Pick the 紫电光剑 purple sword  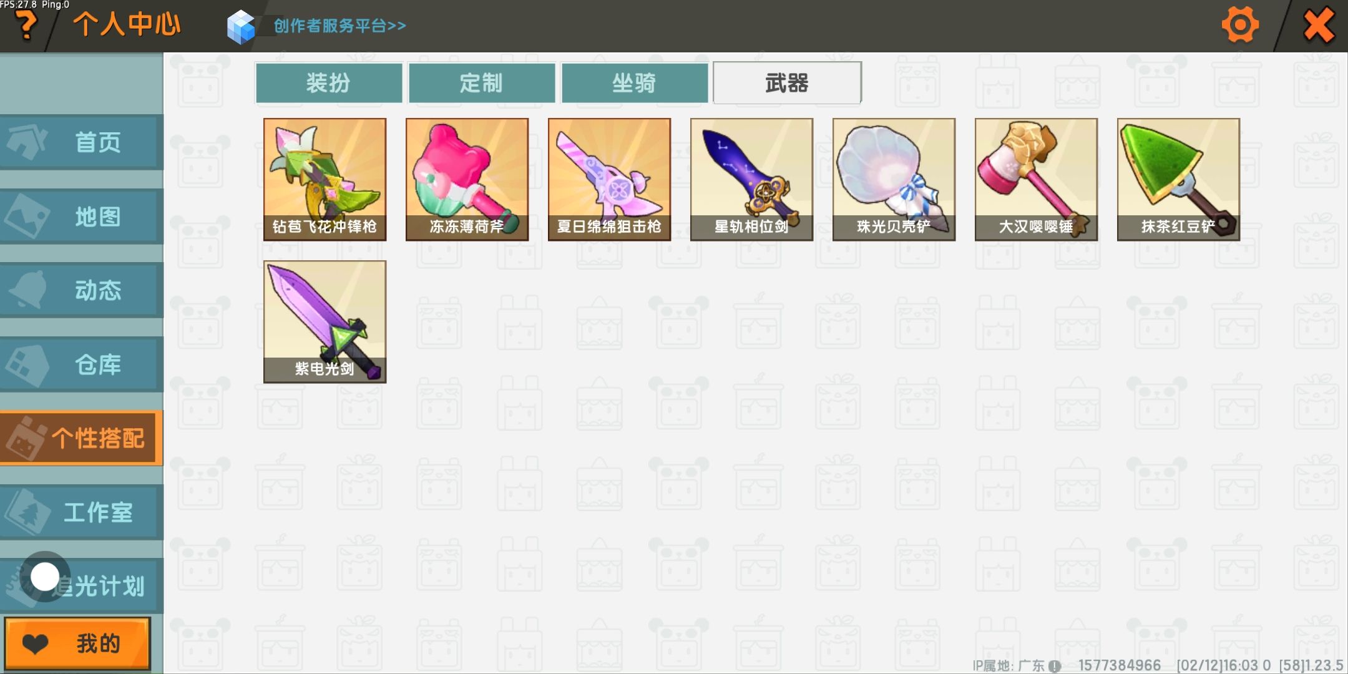pyautogui.click(x=325, y=321)
